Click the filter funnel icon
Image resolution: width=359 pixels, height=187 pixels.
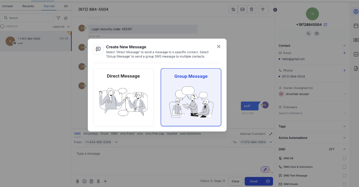click(x=58, y=18)
